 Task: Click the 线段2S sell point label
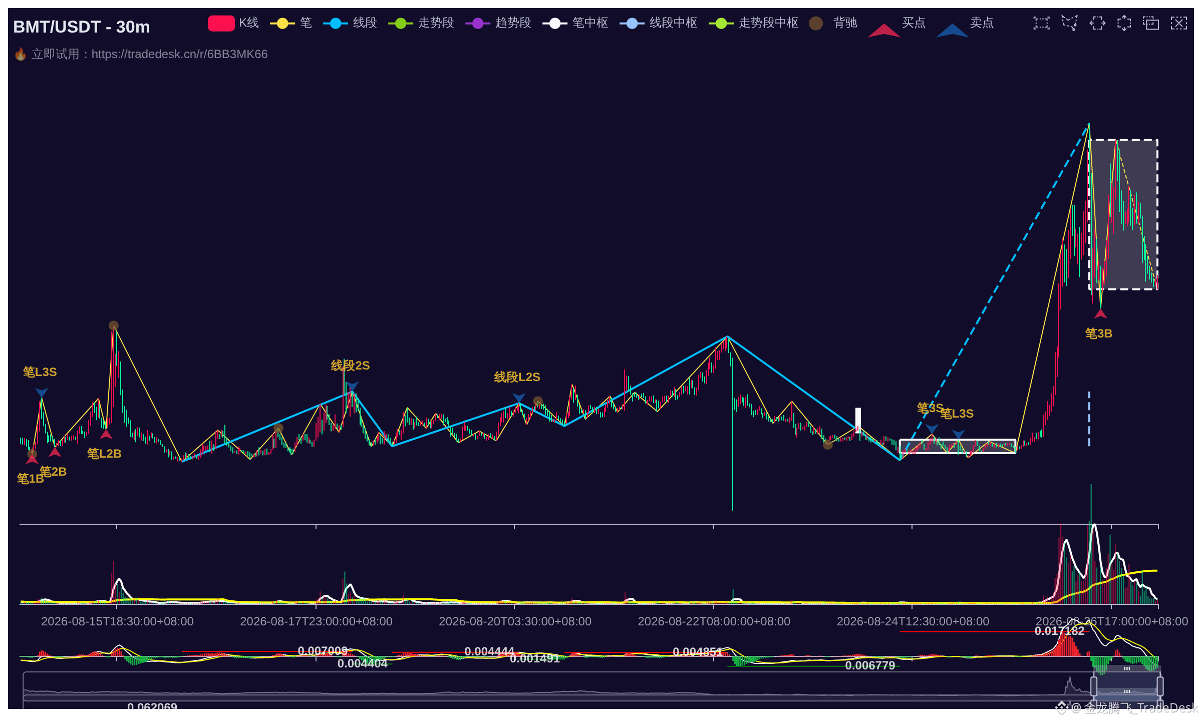point(350,366)
